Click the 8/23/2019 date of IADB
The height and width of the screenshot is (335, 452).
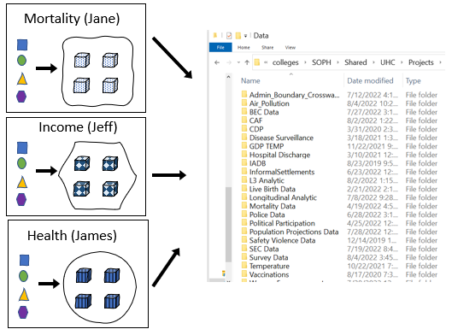coord(373,163)
